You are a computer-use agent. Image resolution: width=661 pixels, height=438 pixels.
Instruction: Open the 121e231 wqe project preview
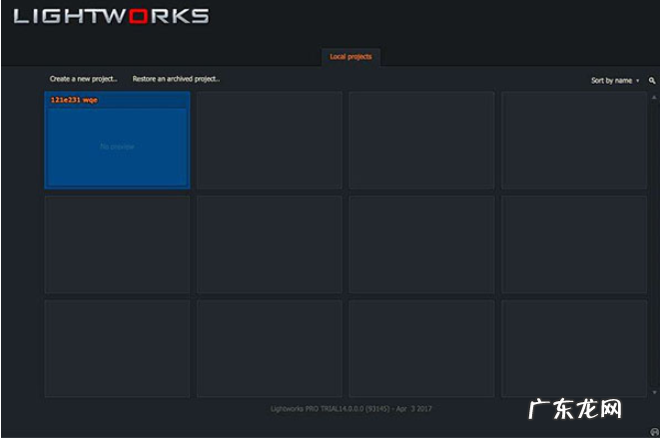117,146
